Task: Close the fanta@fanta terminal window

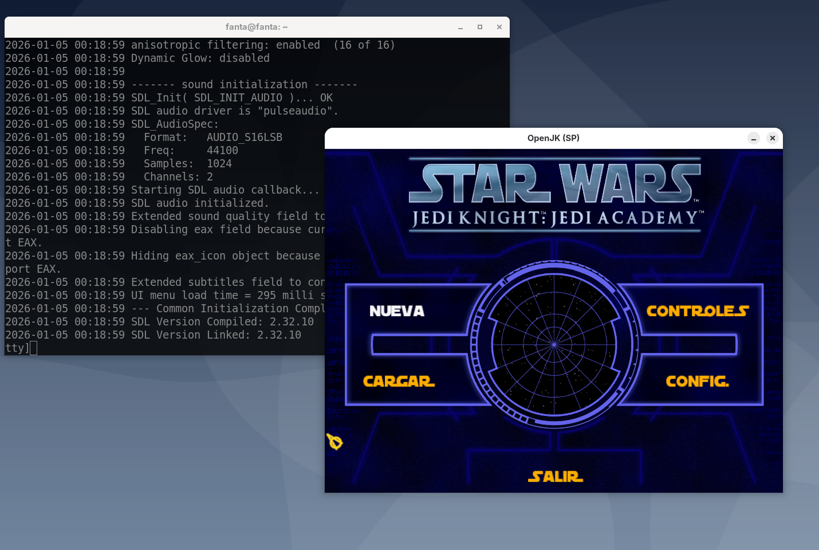Action: 499,27
